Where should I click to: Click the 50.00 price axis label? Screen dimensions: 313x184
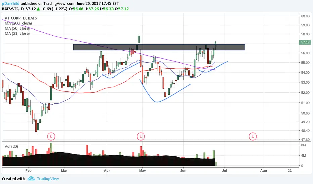[305, 113]
